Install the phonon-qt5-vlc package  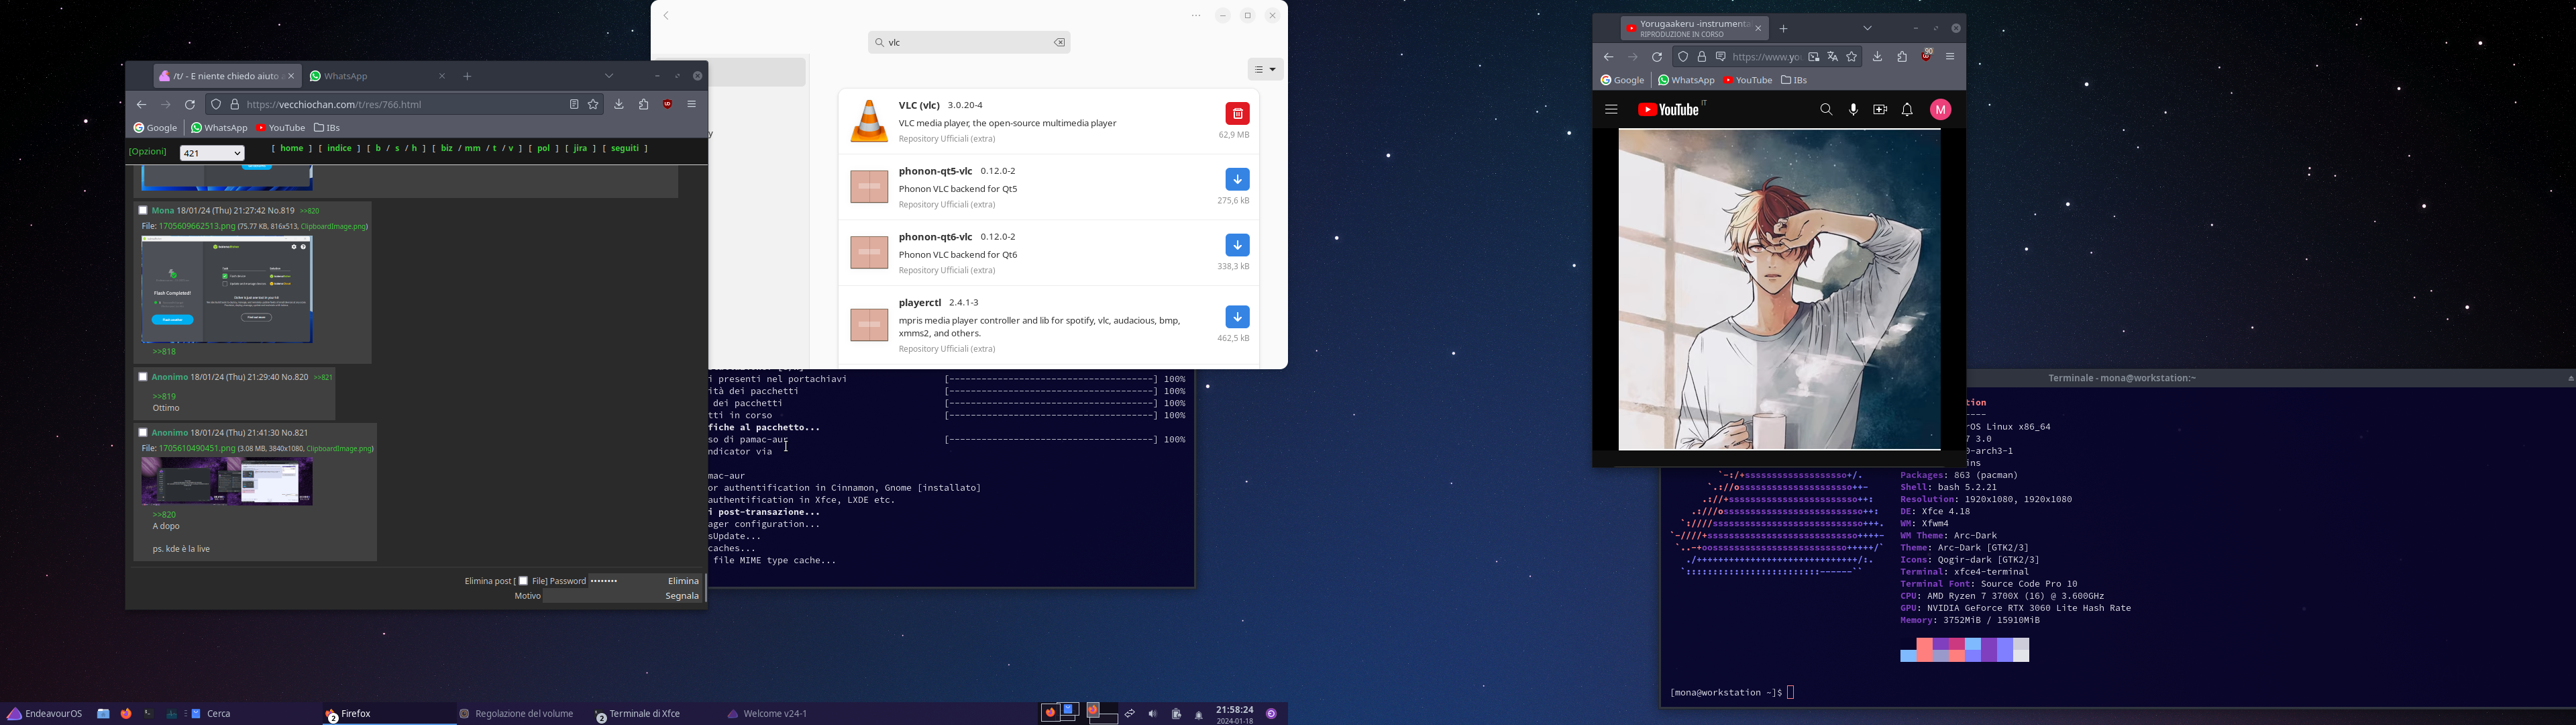1237,179
